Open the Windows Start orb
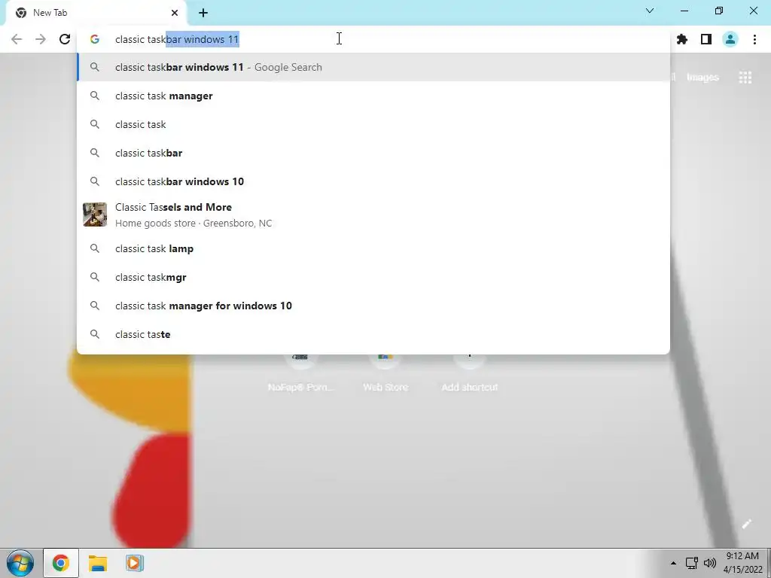This screenshot has width=771, height=578. 20,563
